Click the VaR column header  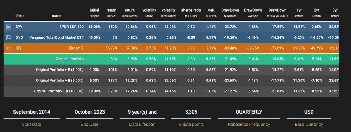pyautogui.click(x=211, y=12)
